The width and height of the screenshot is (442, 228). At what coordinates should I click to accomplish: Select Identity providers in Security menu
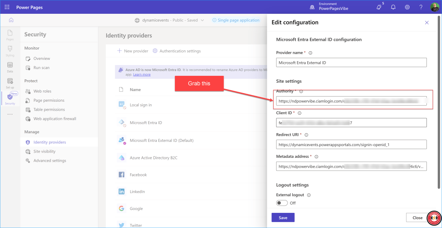tap(50, 142)
